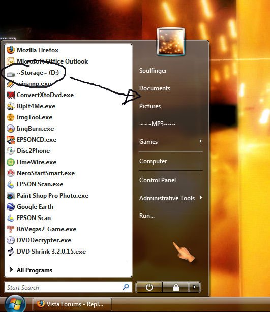Click the "Mozilla Firefox" program name
Viewport: 270px width, 312px height.
[38, 50]
